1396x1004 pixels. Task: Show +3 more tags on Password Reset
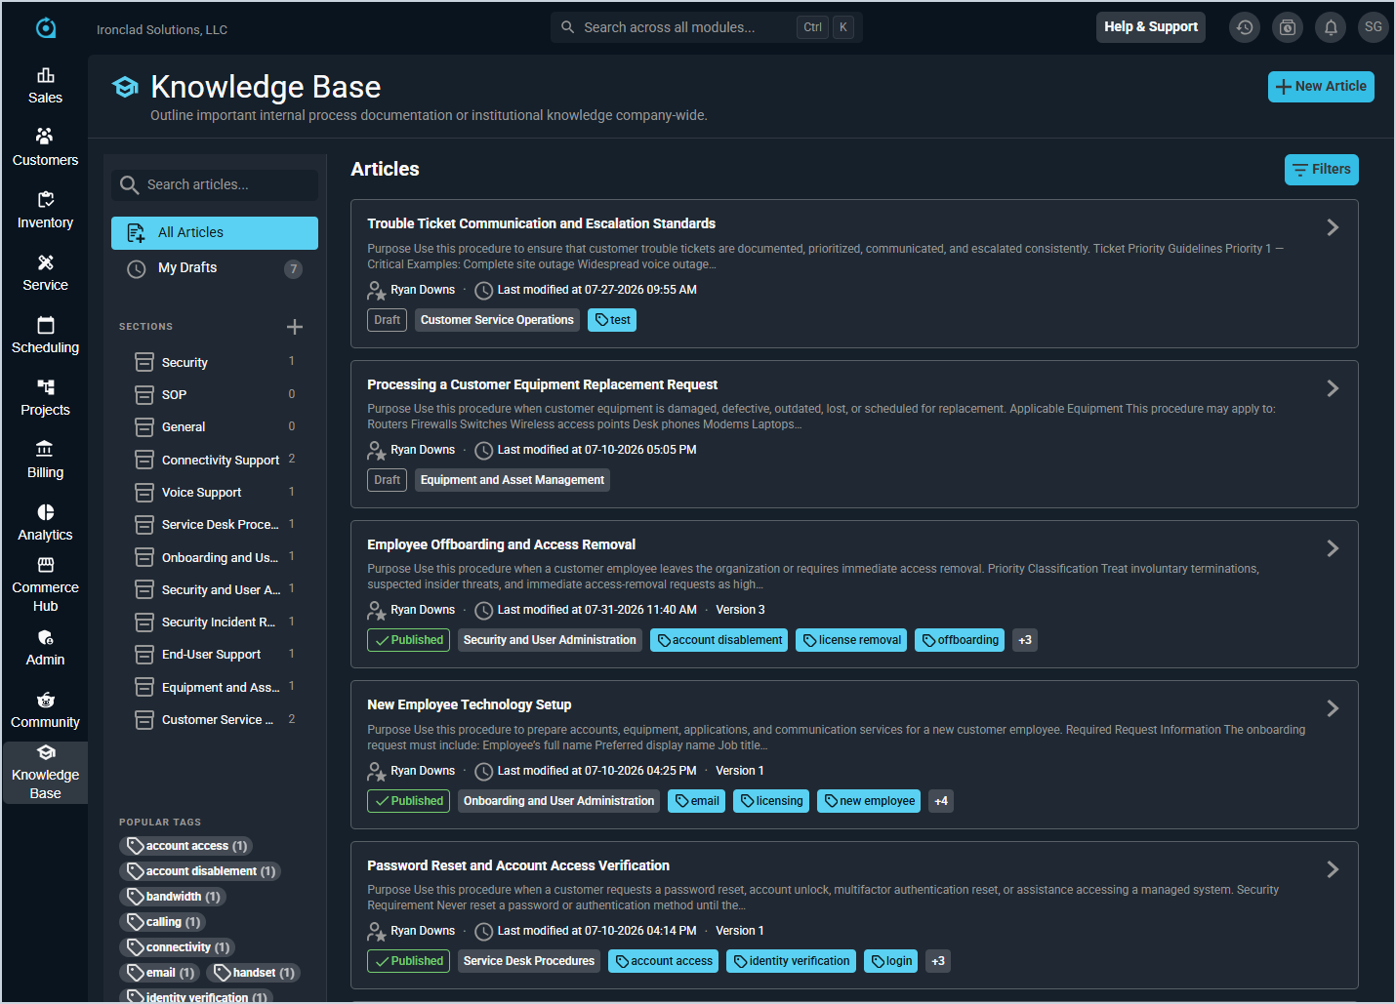pyautogui.click(x=938, y=961)
